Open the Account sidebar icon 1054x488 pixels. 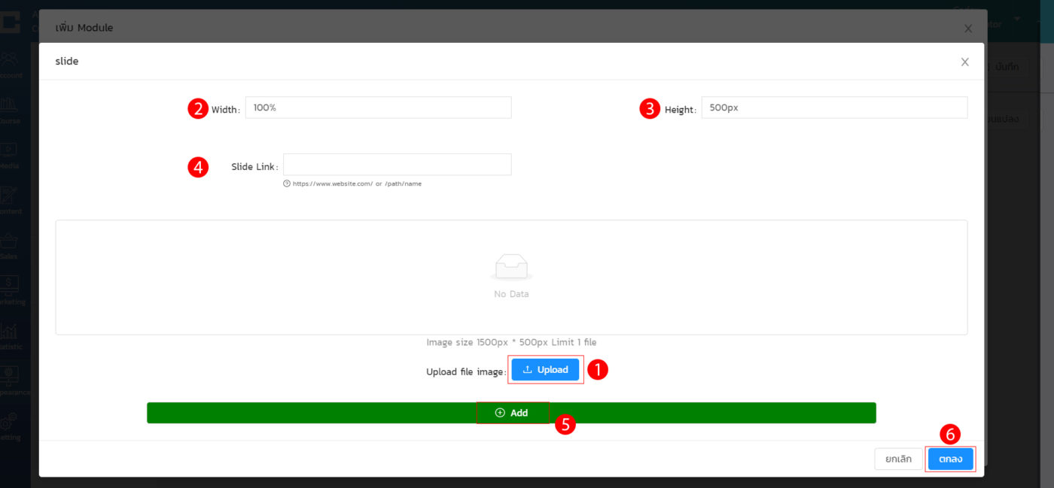[x=11, y=60]
